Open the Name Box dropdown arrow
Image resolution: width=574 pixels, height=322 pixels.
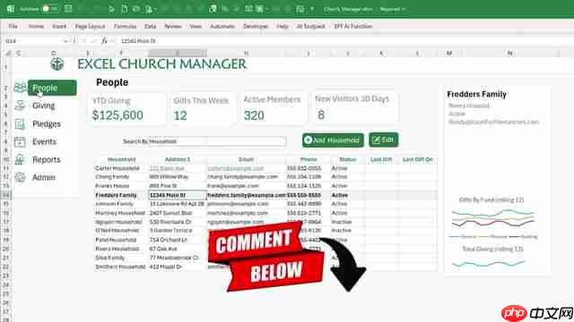click(65, 41)
